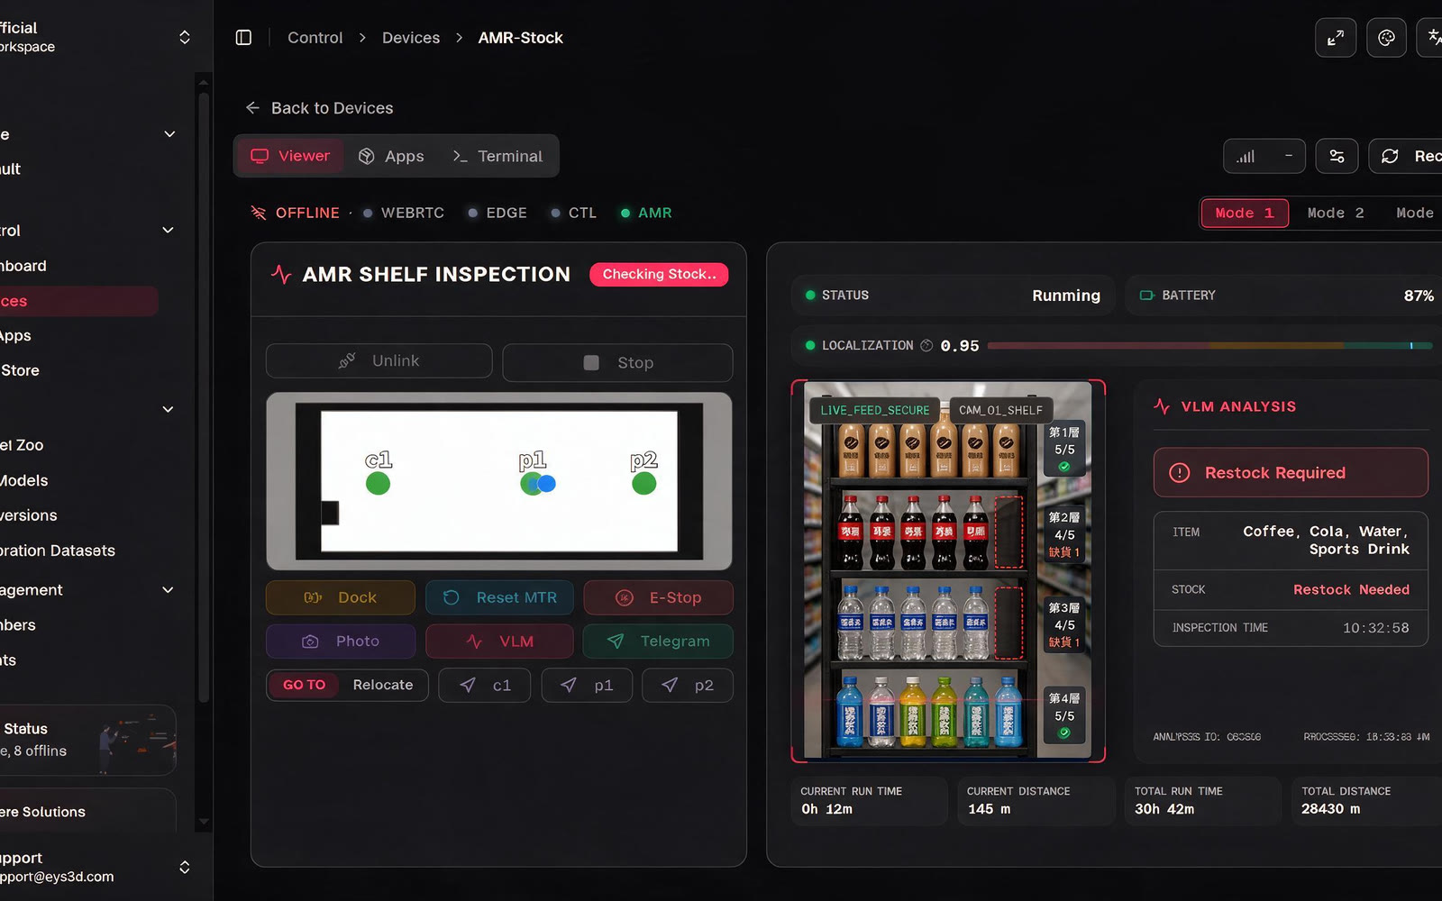Open the Apps tab
The width and height of the screenshot is (1442, 901).
click(x=391, y=156)
